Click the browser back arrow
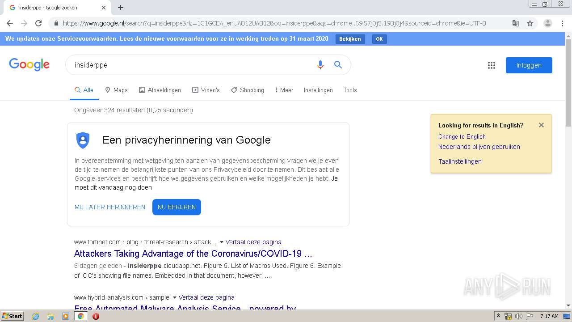The width and height of the screenshot is (572, 322). 10,23
